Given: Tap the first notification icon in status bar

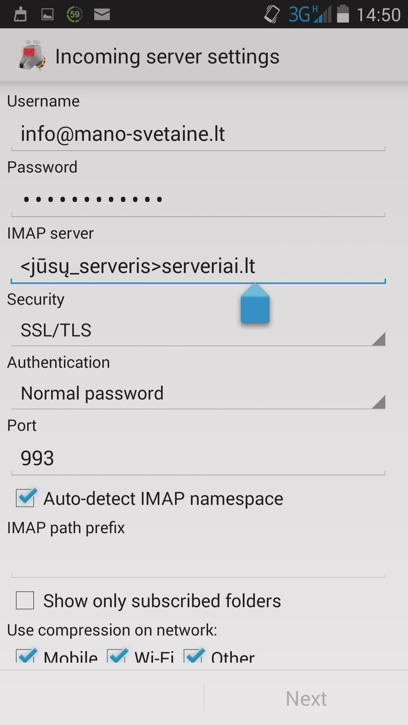Looking at the screenshot, I should click(x=20, y=14).
